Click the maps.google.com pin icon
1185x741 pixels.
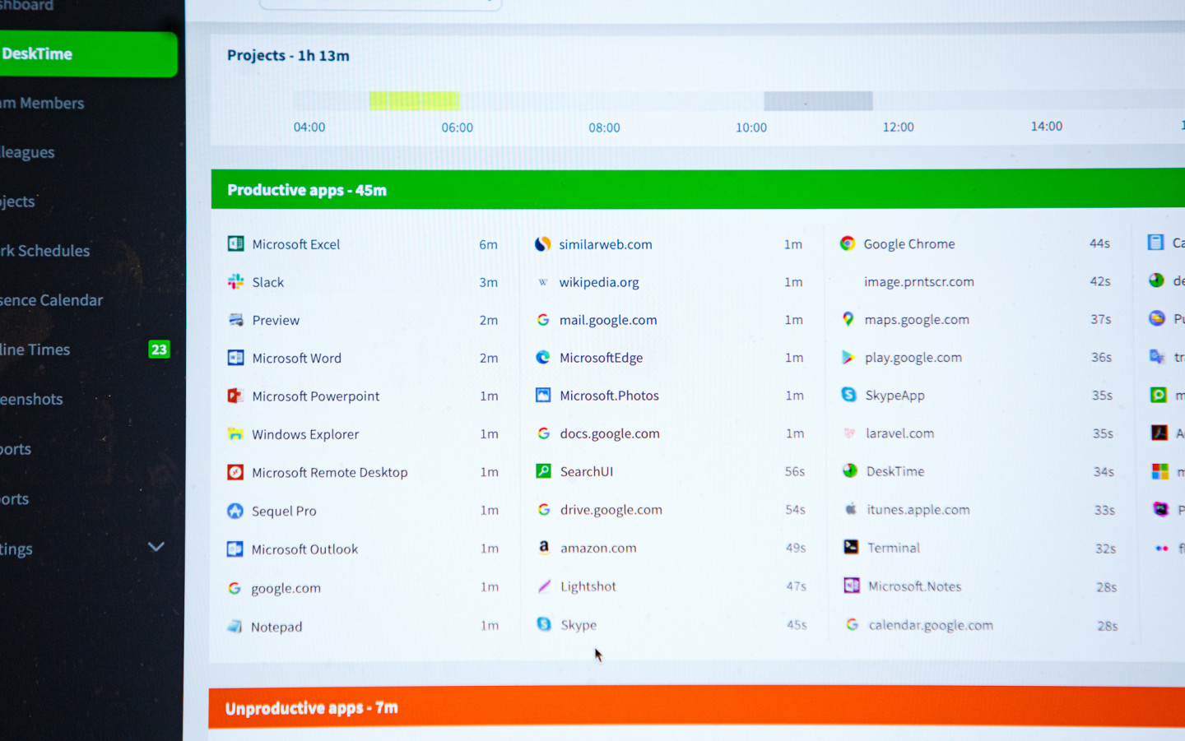[848, 319]
